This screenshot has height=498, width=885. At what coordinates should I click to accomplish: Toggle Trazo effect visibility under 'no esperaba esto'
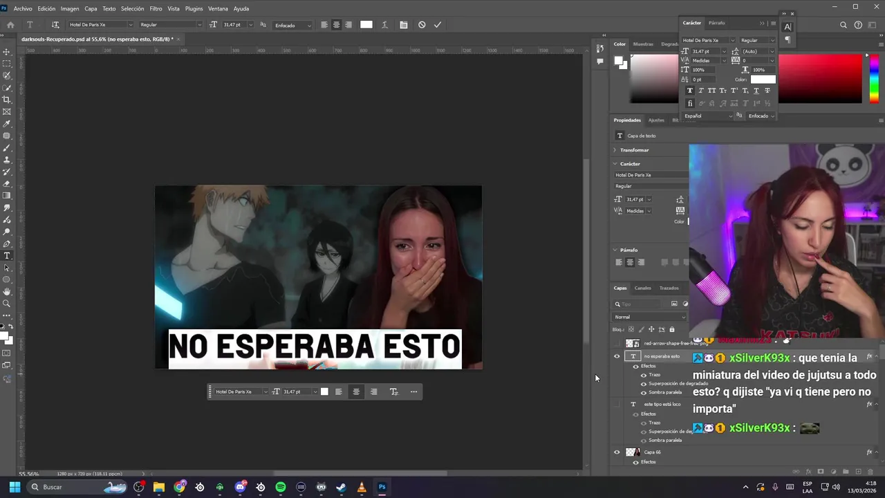(644, 375)
